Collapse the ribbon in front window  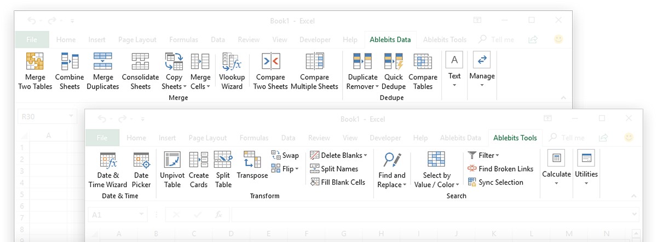(634, 196)
